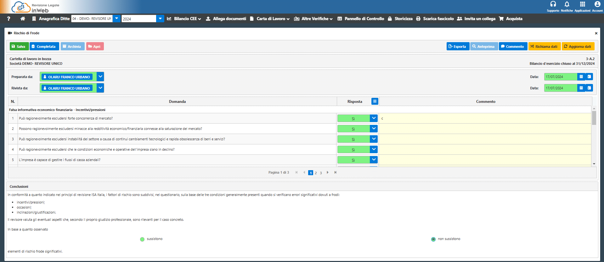Click the Archivia button
Screen dimensions: 604x262
(x=72, y=46)
